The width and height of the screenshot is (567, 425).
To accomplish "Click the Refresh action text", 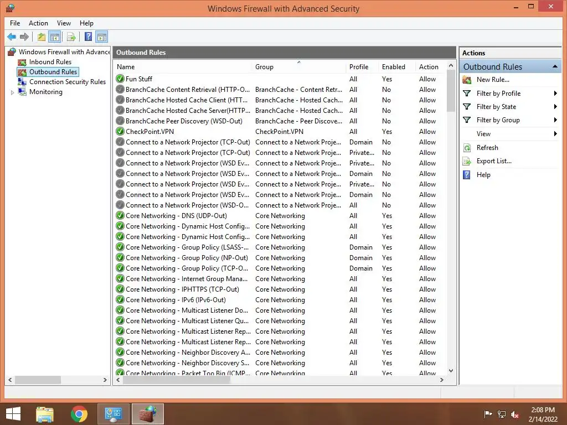I will tap(487, 148).
